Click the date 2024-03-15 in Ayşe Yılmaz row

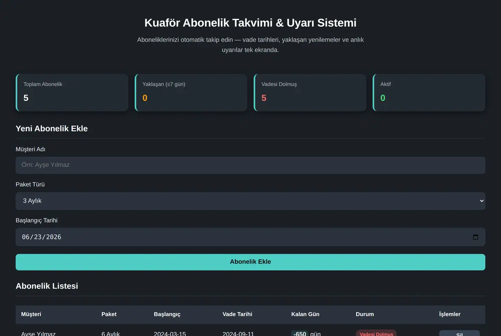pos(170,334)
